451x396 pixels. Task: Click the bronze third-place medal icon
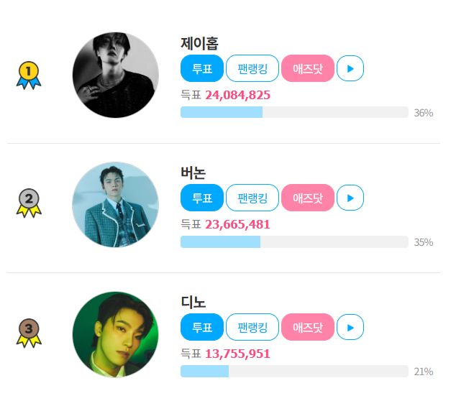(x=29, y=333)
